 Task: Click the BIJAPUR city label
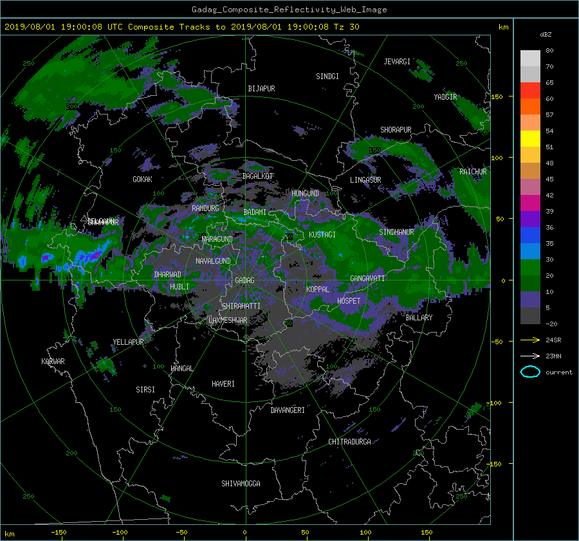[x=261, y=89]
